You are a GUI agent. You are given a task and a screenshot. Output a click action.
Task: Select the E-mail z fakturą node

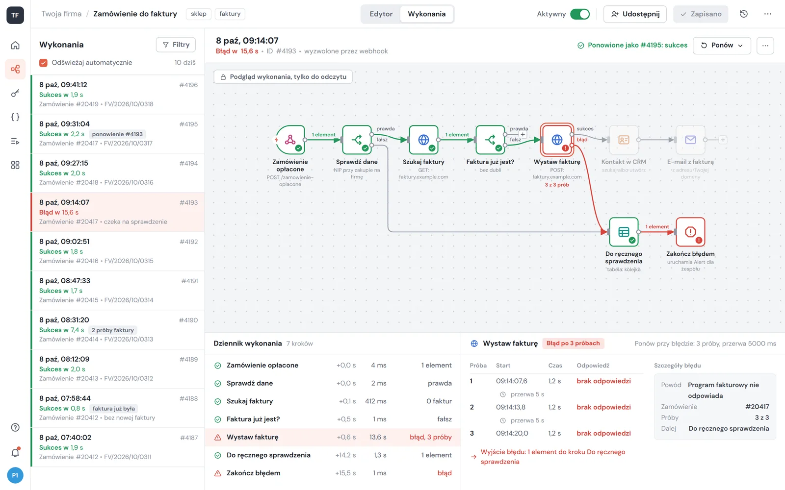click(690, 140)
